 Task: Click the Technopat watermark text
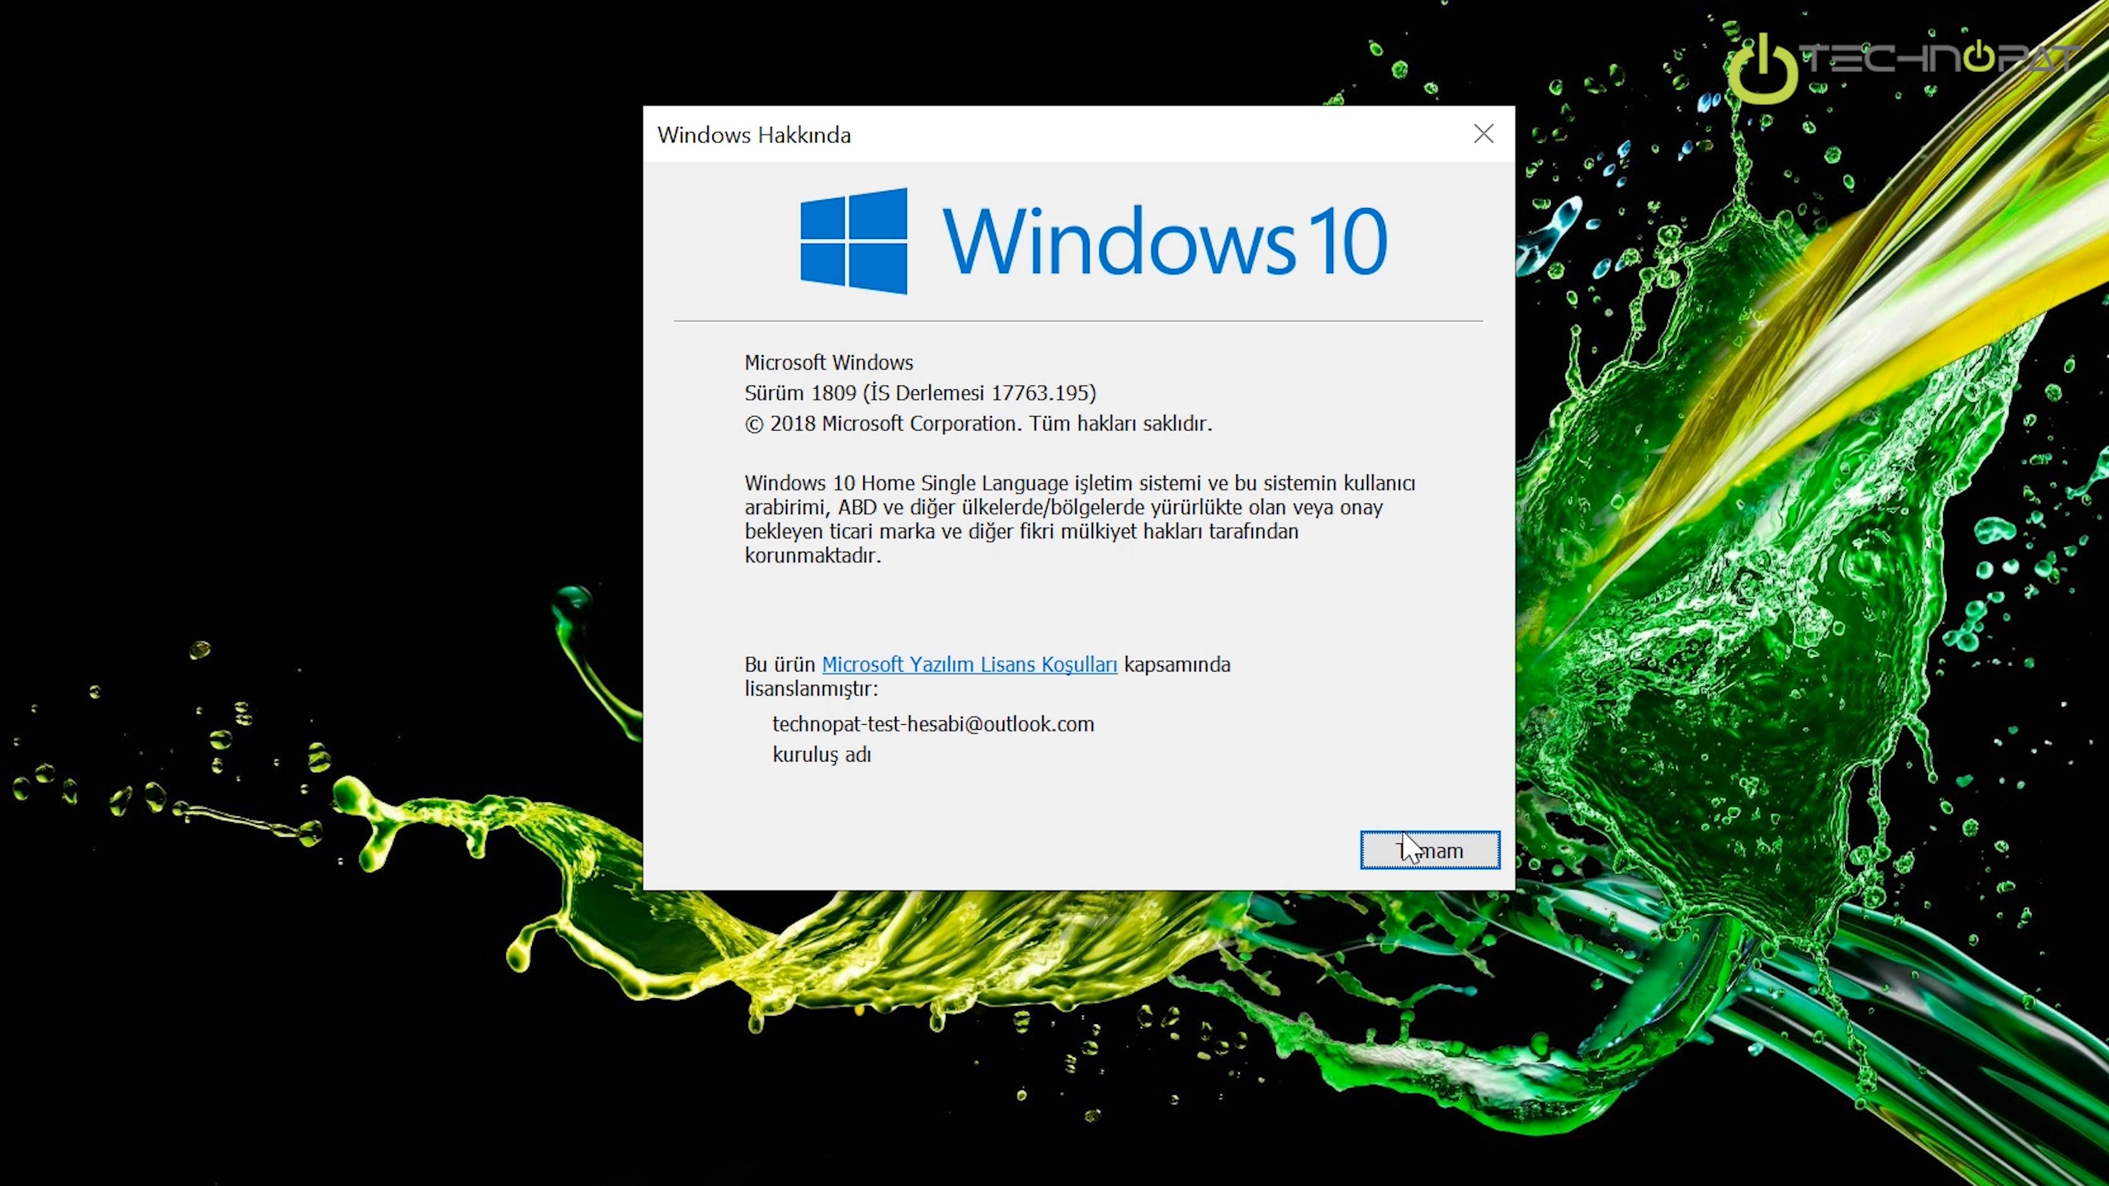(x=1940, y=59)
